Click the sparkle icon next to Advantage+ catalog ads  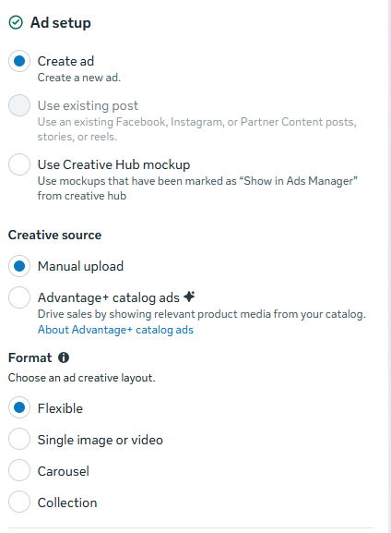coord(189,297)
